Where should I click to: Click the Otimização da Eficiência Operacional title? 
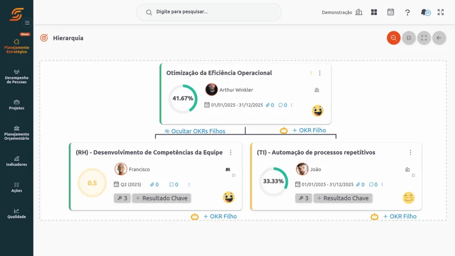219,73
